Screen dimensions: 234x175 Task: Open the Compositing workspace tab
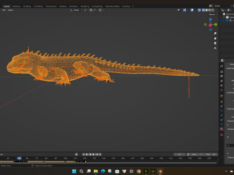97,6
